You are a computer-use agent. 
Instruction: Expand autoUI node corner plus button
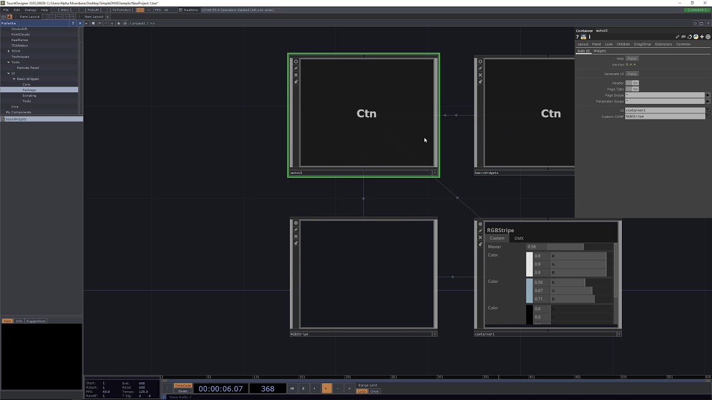click(435, 173)
